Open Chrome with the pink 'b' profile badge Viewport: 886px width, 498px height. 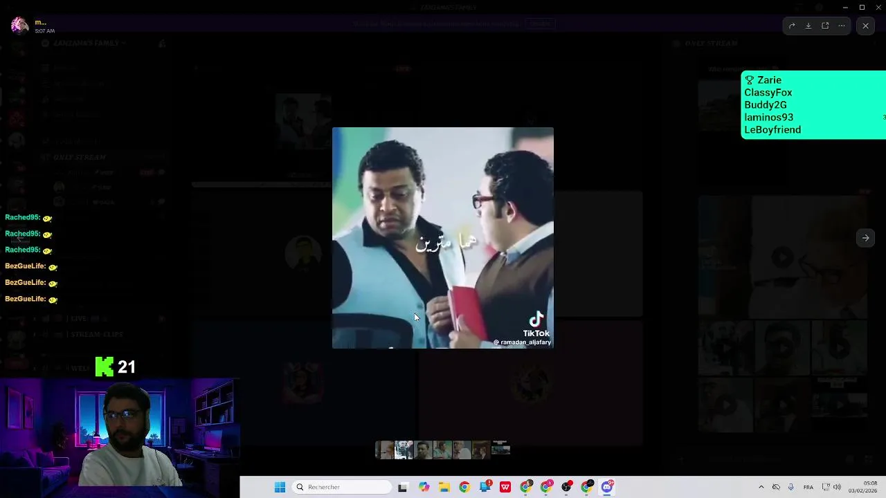point(546,487)
